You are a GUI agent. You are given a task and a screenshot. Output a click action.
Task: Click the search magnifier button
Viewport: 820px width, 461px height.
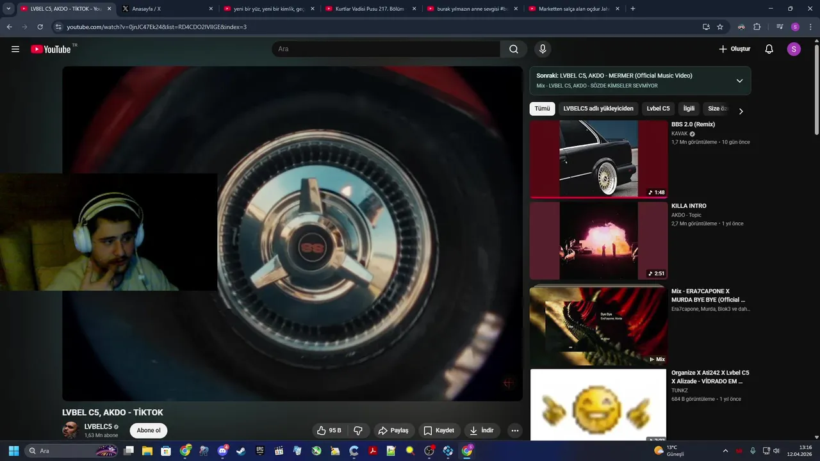(514, 49)
